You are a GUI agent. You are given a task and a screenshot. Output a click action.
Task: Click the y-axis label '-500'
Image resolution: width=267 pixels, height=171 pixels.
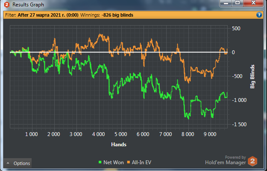coord(237,76)
